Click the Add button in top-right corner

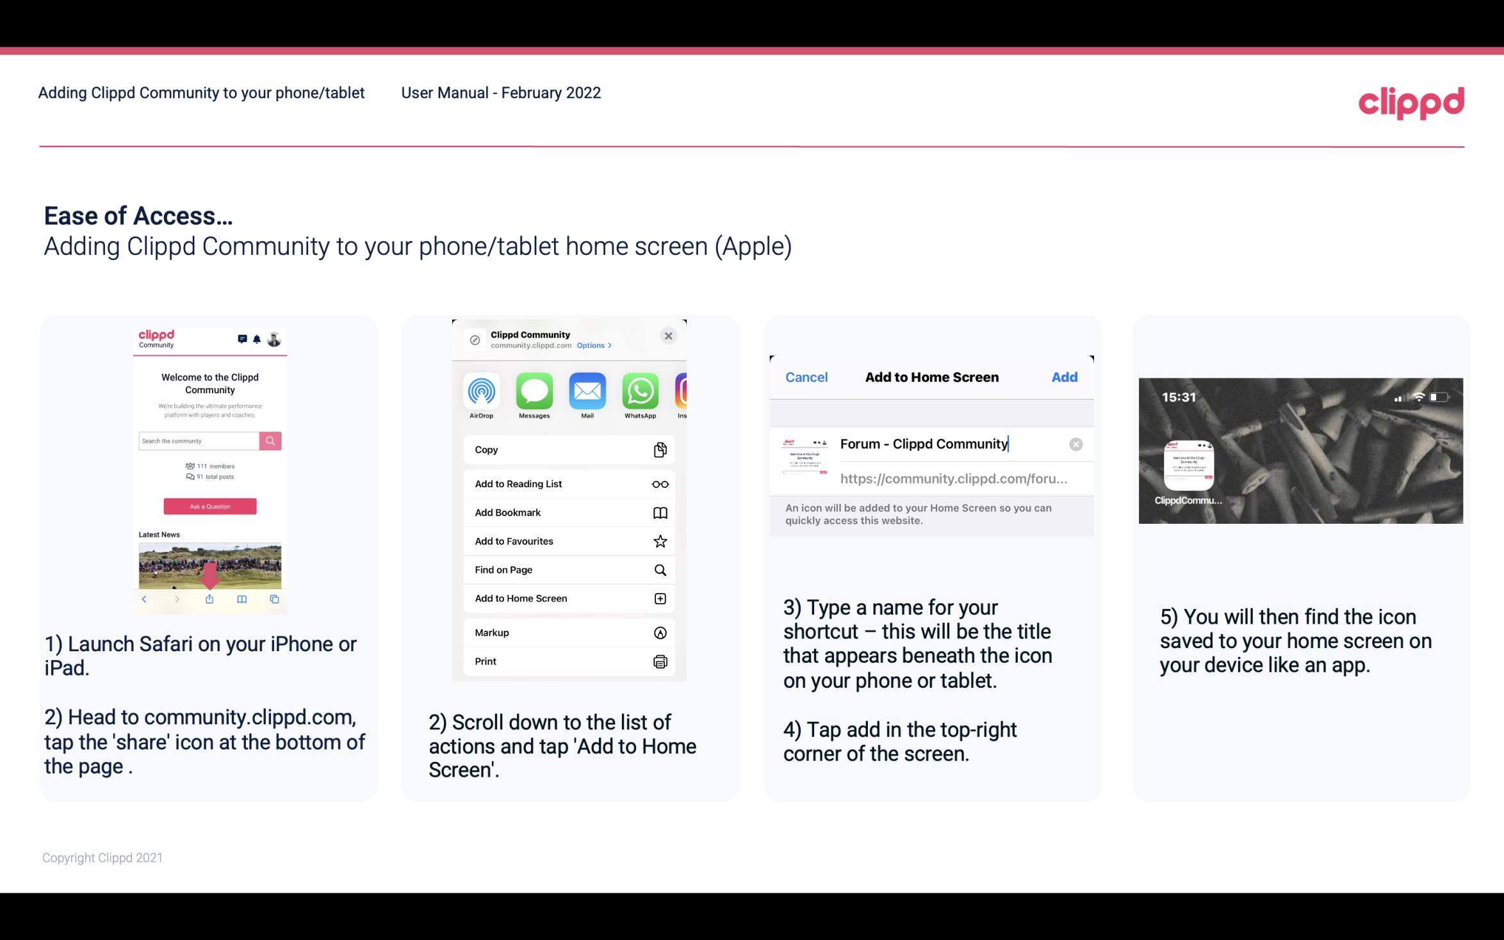pos(1065,376)
